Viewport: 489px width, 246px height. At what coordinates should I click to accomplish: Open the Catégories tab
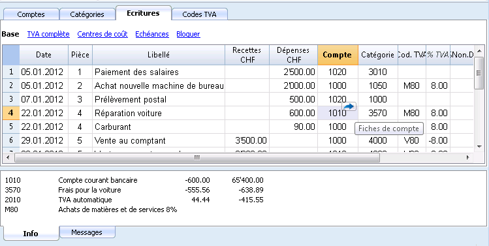pyautogui.click(x=87, y=14)
